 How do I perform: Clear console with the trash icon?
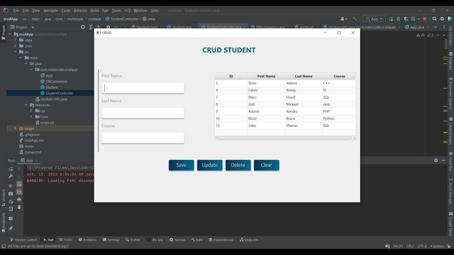pyautogui.click(x=19, y=207)
